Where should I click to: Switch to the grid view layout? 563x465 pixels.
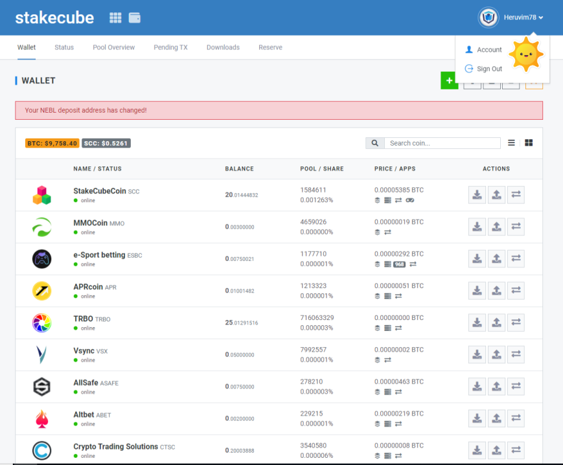coord(529,142)
